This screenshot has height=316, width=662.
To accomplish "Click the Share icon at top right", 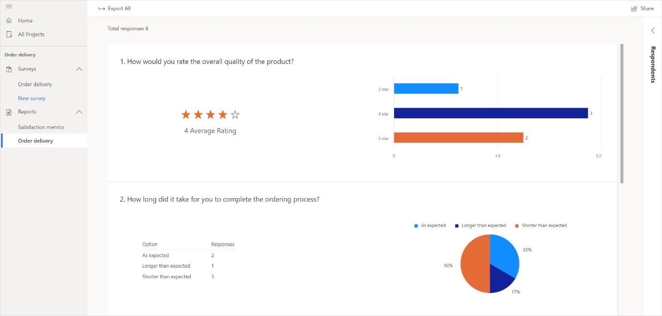I will coord(634,9).
